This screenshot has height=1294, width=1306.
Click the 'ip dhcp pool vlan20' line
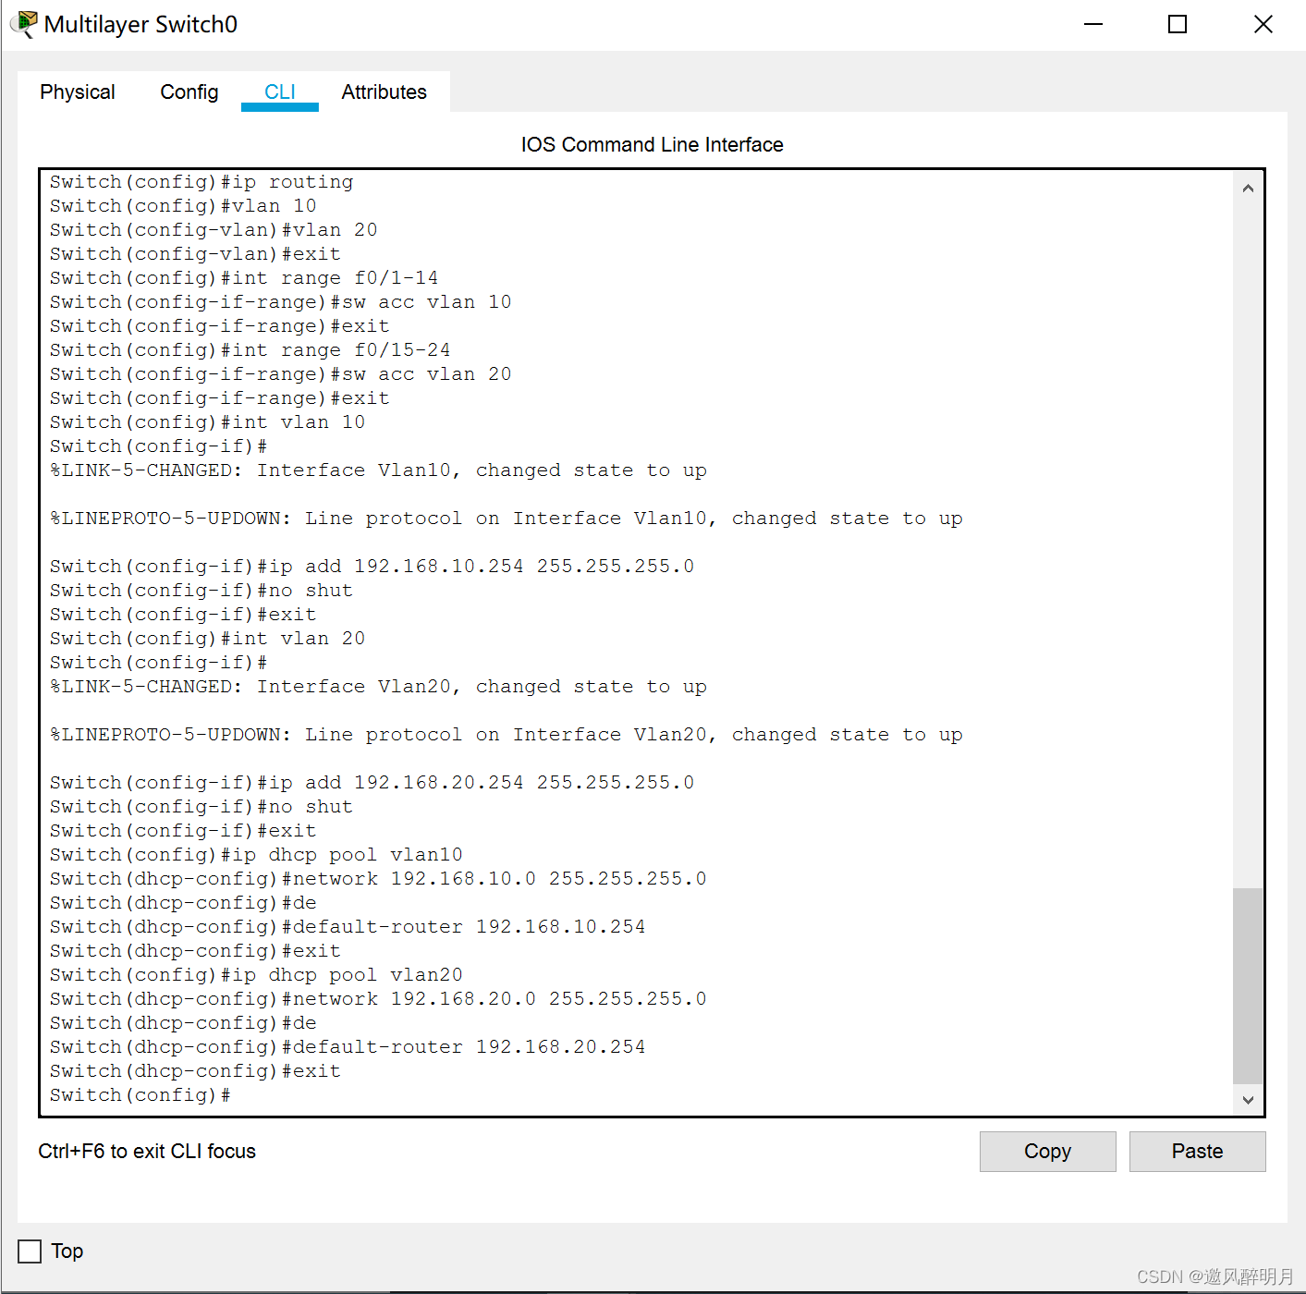(256, 975)
